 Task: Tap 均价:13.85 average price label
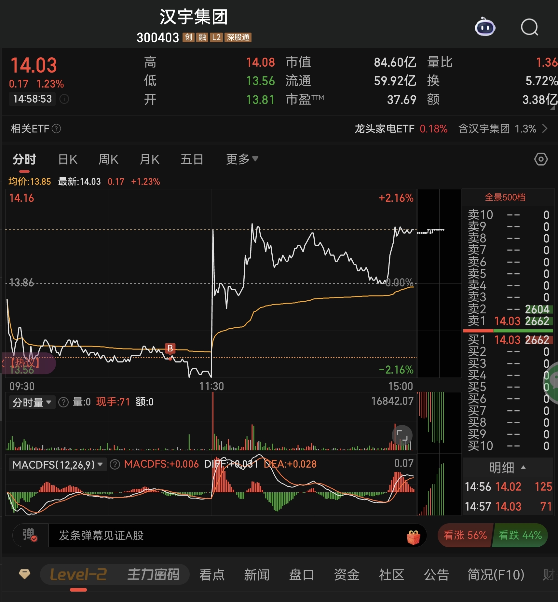[30, 182]
